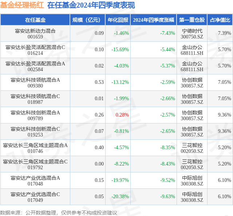Click the 占净值比 column header
This screenshot has width=233, height=216.
220,20
